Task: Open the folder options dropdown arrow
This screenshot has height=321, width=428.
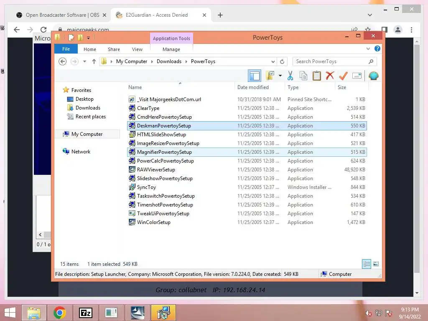Action: pyautogui.click(x=280, y=76)
